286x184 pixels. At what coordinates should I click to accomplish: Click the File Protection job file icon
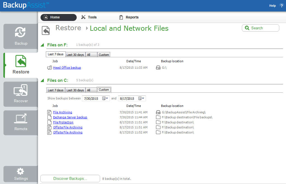[49, 122]
